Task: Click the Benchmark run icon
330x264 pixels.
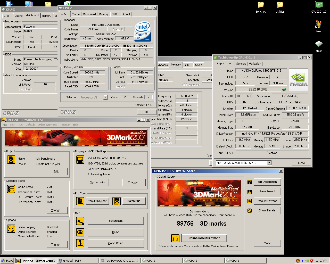Action: 80,221
